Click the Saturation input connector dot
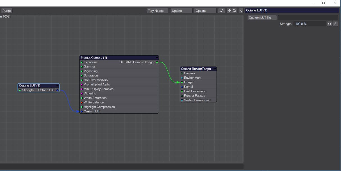Image resolution: width=341 pixels, height=171 pixels. [82, 76]
